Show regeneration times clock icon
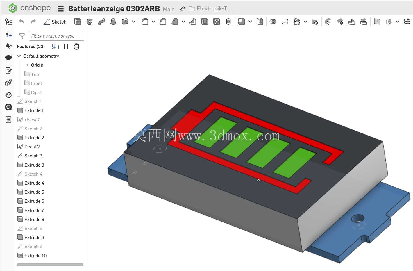 (x=76, y=47)
